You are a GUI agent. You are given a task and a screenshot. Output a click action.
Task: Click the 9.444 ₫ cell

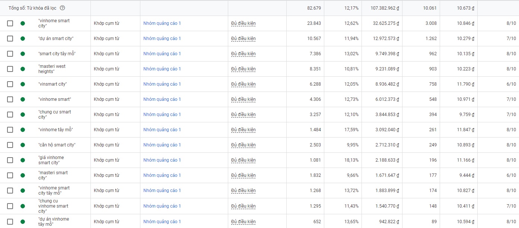point(467,175)
